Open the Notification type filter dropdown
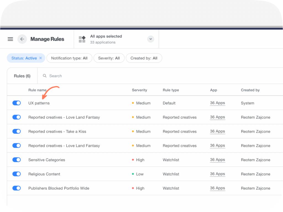The image size is (283, 212). click(x=69, y=58)
